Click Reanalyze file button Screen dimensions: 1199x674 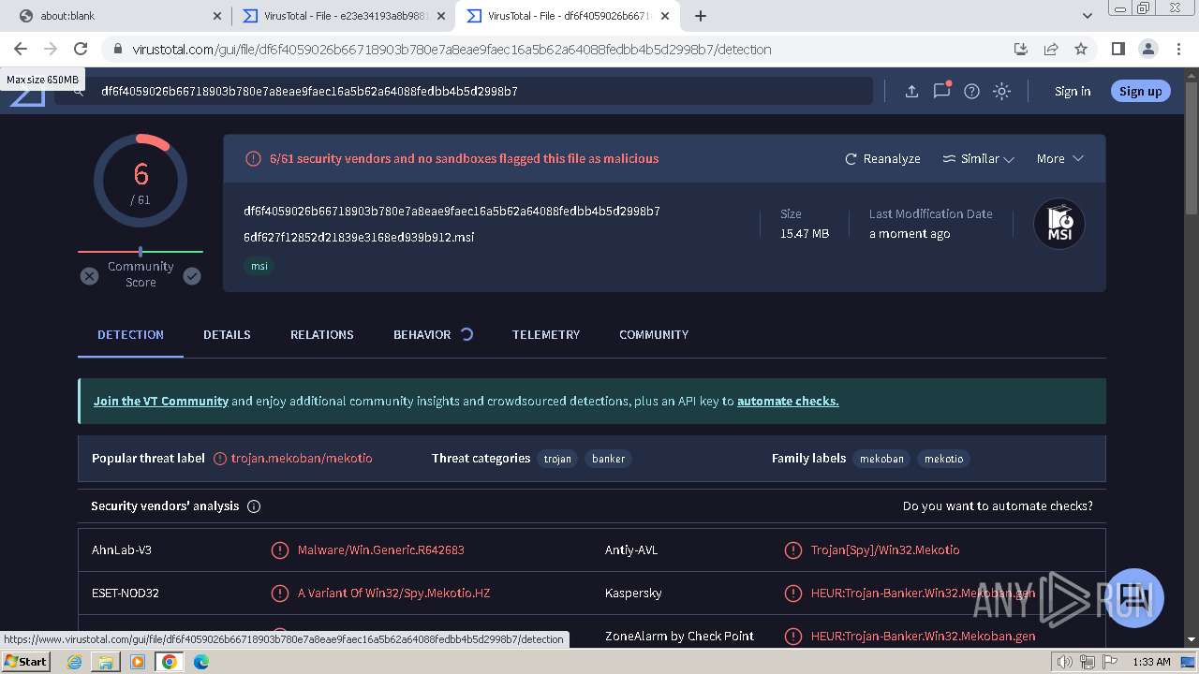point(882,159)
